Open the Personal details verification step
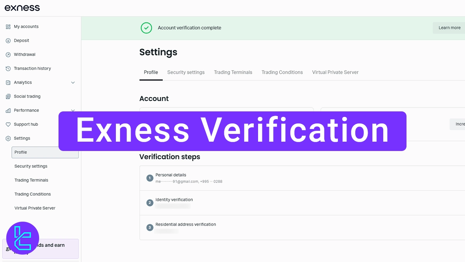The width and height of the screenshot is (465, 262). (x=171, y=175)
